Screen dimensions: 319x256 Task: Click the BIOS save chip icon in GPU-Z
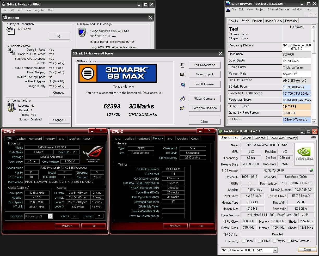click(x=311, y=170)
